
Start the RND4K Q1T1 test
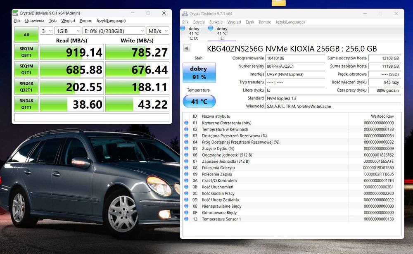pyautogui.click(x=26, y=104)
